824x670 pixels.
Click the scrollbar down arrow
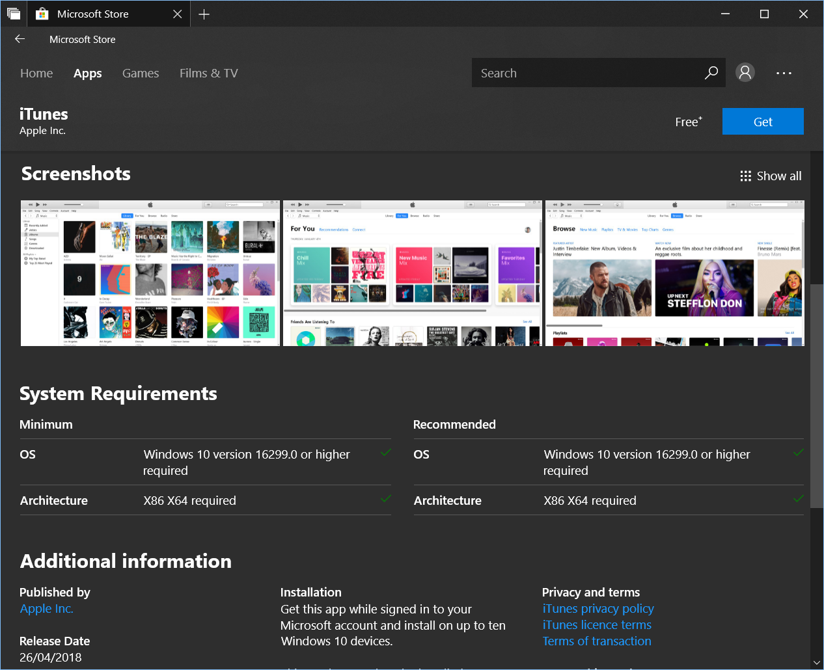click(817, 663)
